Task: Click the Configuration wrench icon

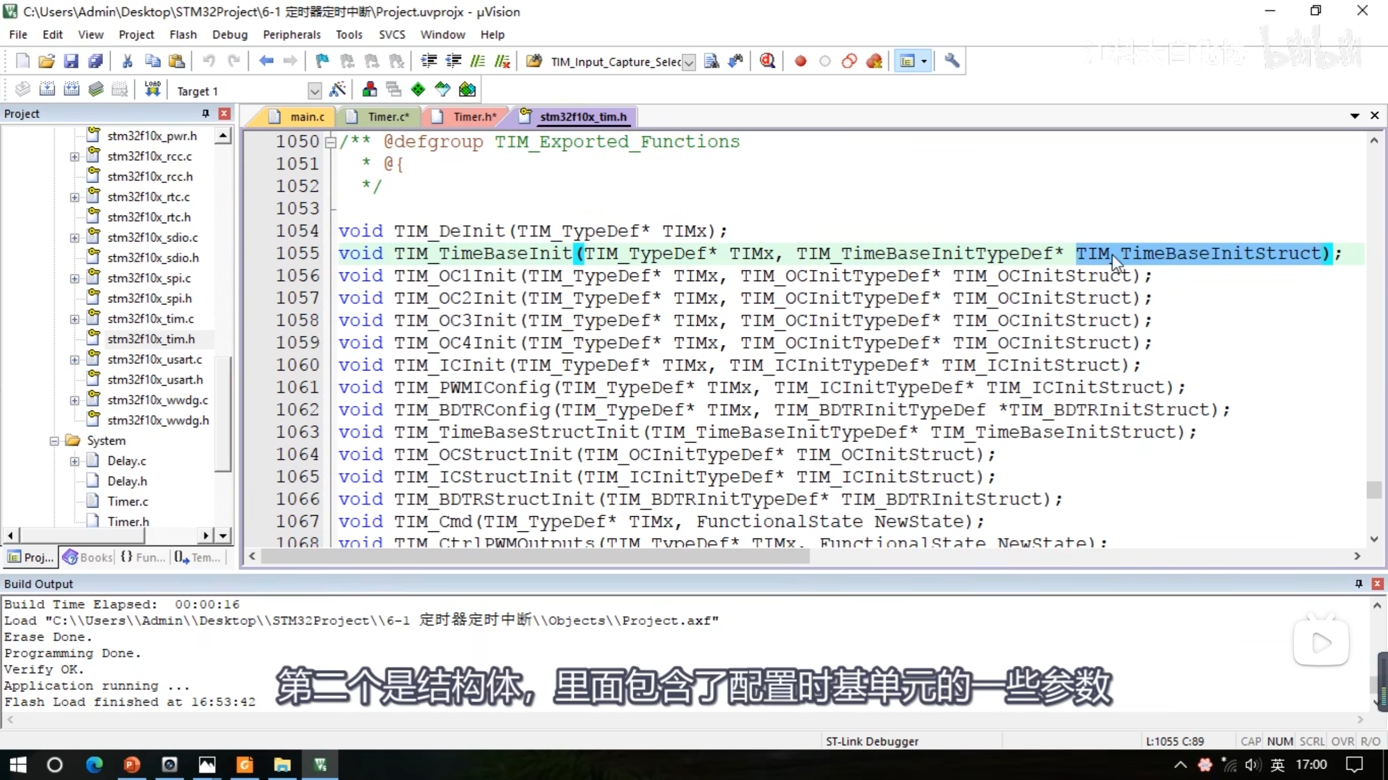Action: (952, 61)
